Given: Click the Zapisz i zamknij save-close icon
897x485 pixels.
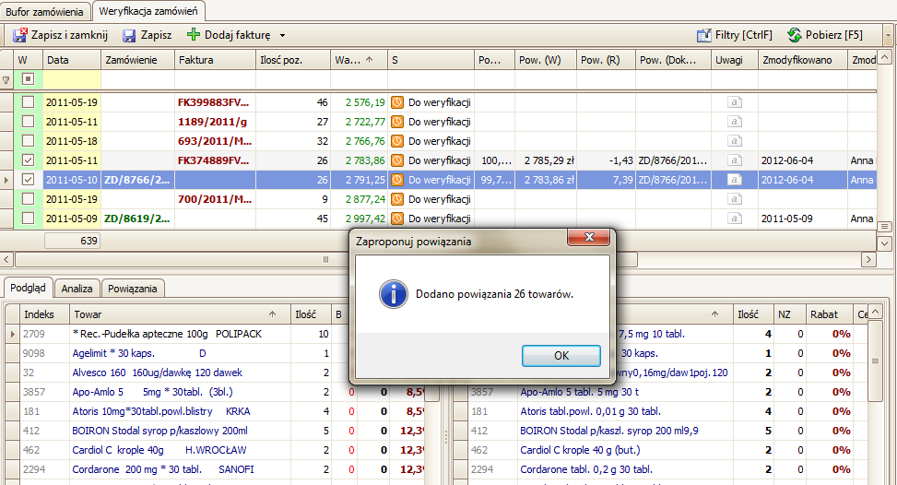Looking at the screenshot, I should pyautogui.click(x=20, y=35).
